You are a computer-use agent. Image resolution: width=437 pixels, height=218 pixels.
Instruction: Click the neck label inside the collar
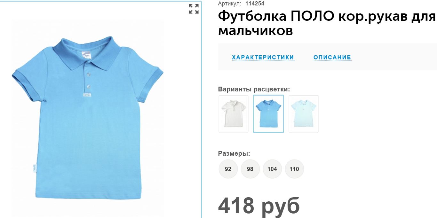[87, 55]
